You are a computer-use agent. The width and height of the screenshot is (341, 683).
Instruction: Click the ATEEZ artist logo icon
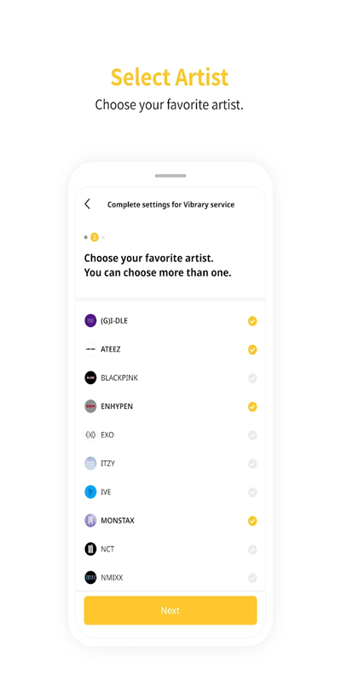point(90,349)
